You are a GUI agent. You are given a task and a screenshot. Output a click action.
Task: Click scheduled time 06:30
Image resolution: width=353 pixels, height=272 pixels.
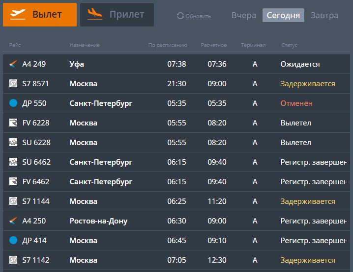coord(176,221)
